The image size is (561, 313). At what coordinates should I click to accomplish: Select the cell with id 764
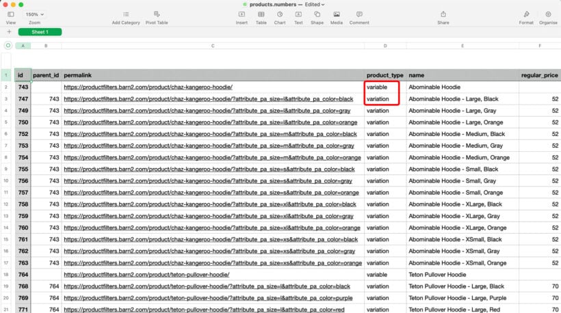point(23,275)
